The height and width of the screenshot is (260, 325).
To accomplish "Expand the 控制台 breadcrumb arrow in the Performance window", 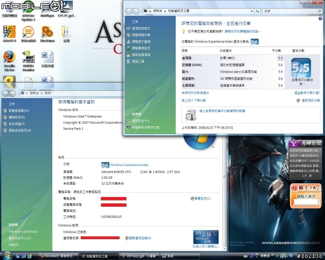I will [165, 11].
